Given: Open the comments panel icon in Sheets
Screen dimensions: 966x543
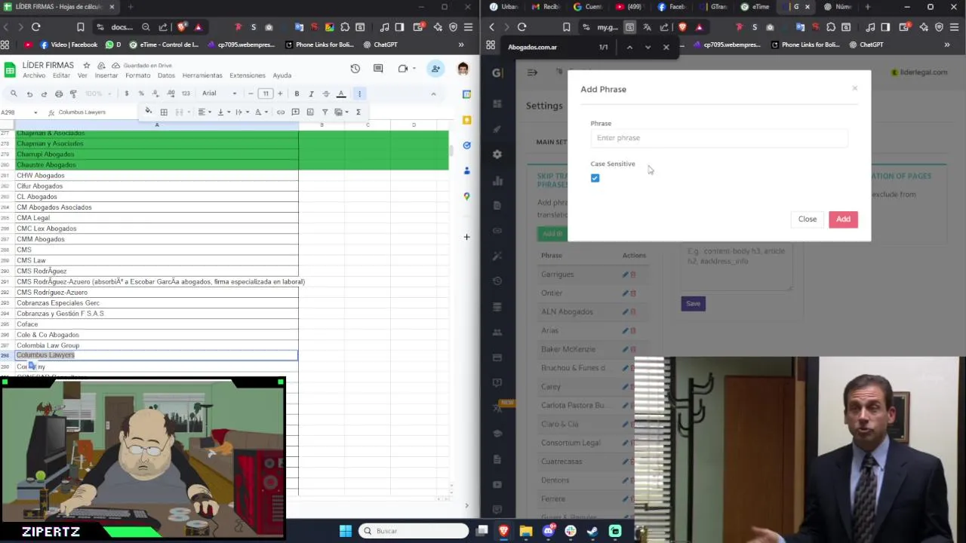Looking at the screenshot, I should click(x=378, y=69).
